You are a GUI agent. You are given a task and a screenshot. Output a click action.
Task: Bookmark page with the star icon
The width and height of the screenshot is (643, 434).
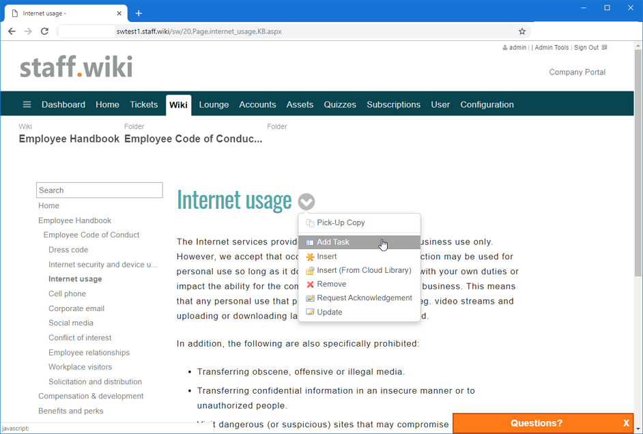pyautogui.click(x=521, y=31)
